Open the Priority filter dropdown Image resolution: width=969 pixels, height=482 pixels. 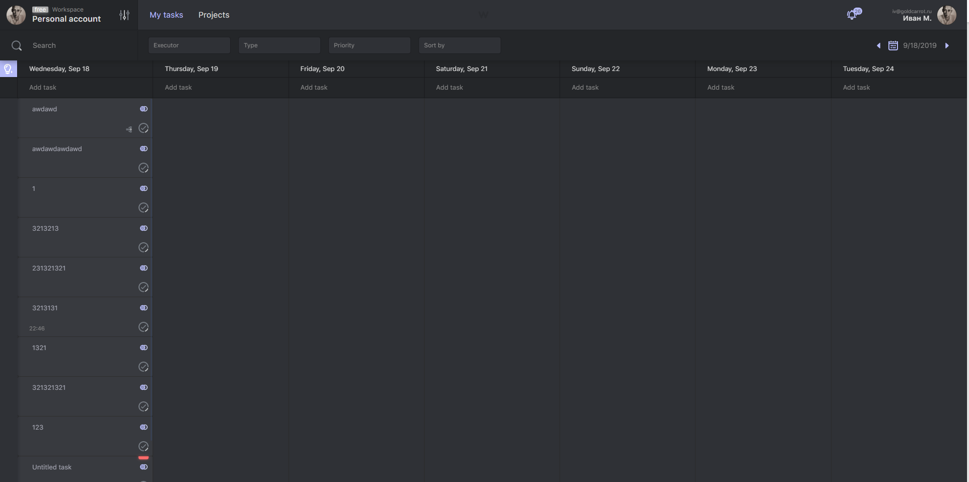(x=370, y=45)
